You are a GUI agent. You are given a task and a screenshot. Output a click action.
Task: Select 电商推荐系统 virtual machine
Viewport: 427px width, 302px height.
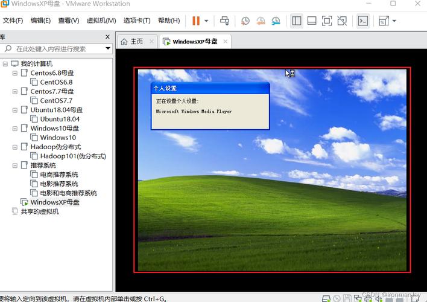click(59, 175)
